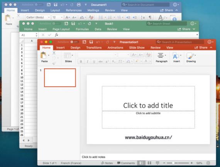The image size is (220, 167).
Task: Click the Save icon in PowerPoint title bar
Action: tap(91, 42)
